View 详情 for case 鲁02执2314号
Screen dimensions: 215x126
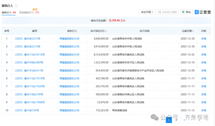[204, 47]
